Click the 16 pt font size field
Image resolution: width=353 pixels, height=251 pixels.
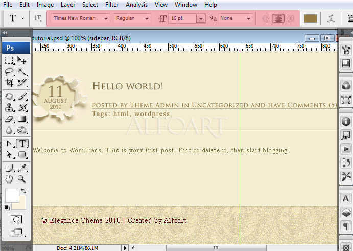coord(182,18)
